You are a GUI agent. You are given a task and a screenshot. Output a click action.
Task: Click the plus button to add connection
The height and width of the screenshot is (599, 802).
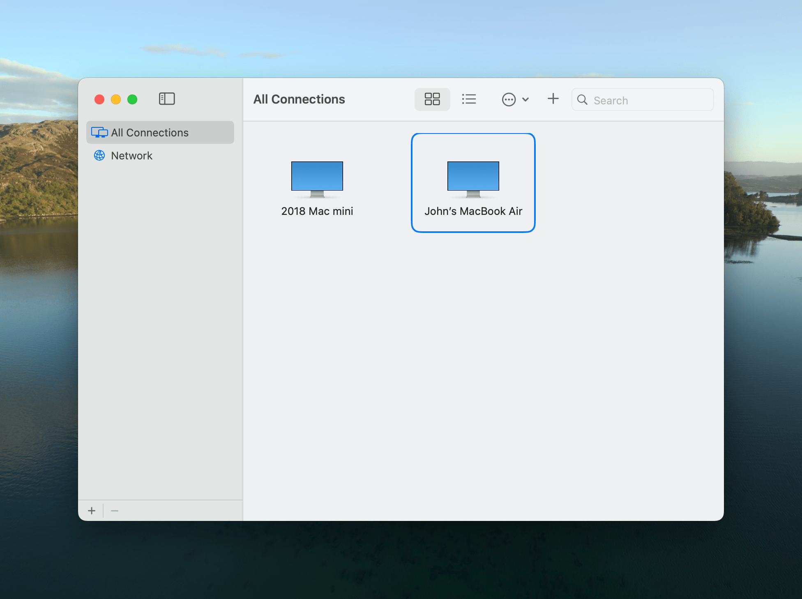point(553,99)
